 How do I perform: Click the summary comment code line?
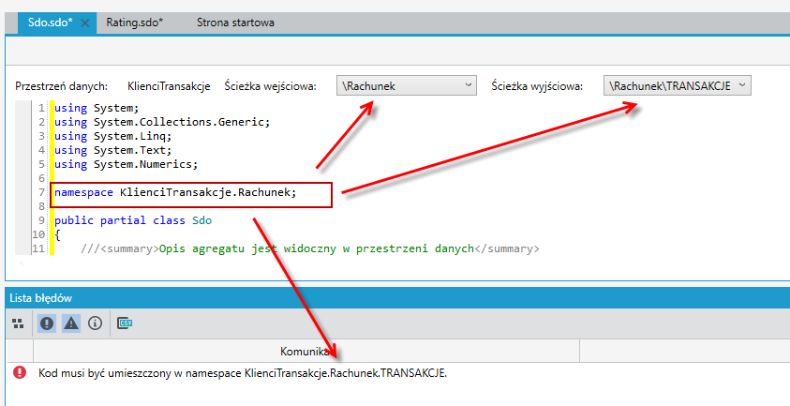tap(310, 248)
